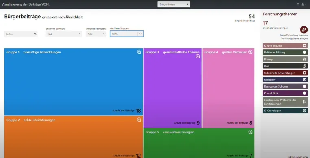Click the Anzahl der Beiträge 8 count
The width and height of the screenshot is (310, 158).
239,123
